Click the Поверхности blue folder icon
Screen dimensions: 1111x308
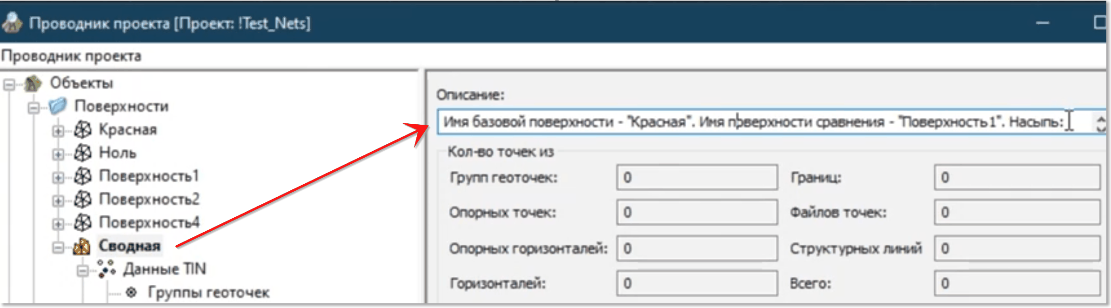tap(58, 106)
